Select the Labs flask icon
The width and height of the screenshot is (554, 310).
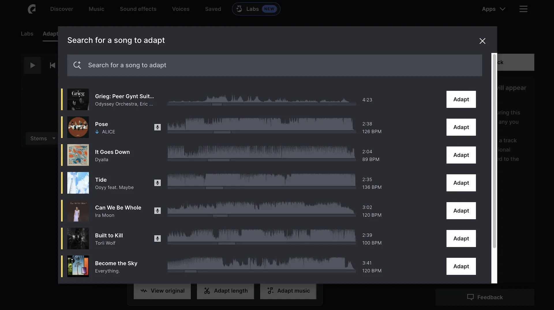(239, 9)
